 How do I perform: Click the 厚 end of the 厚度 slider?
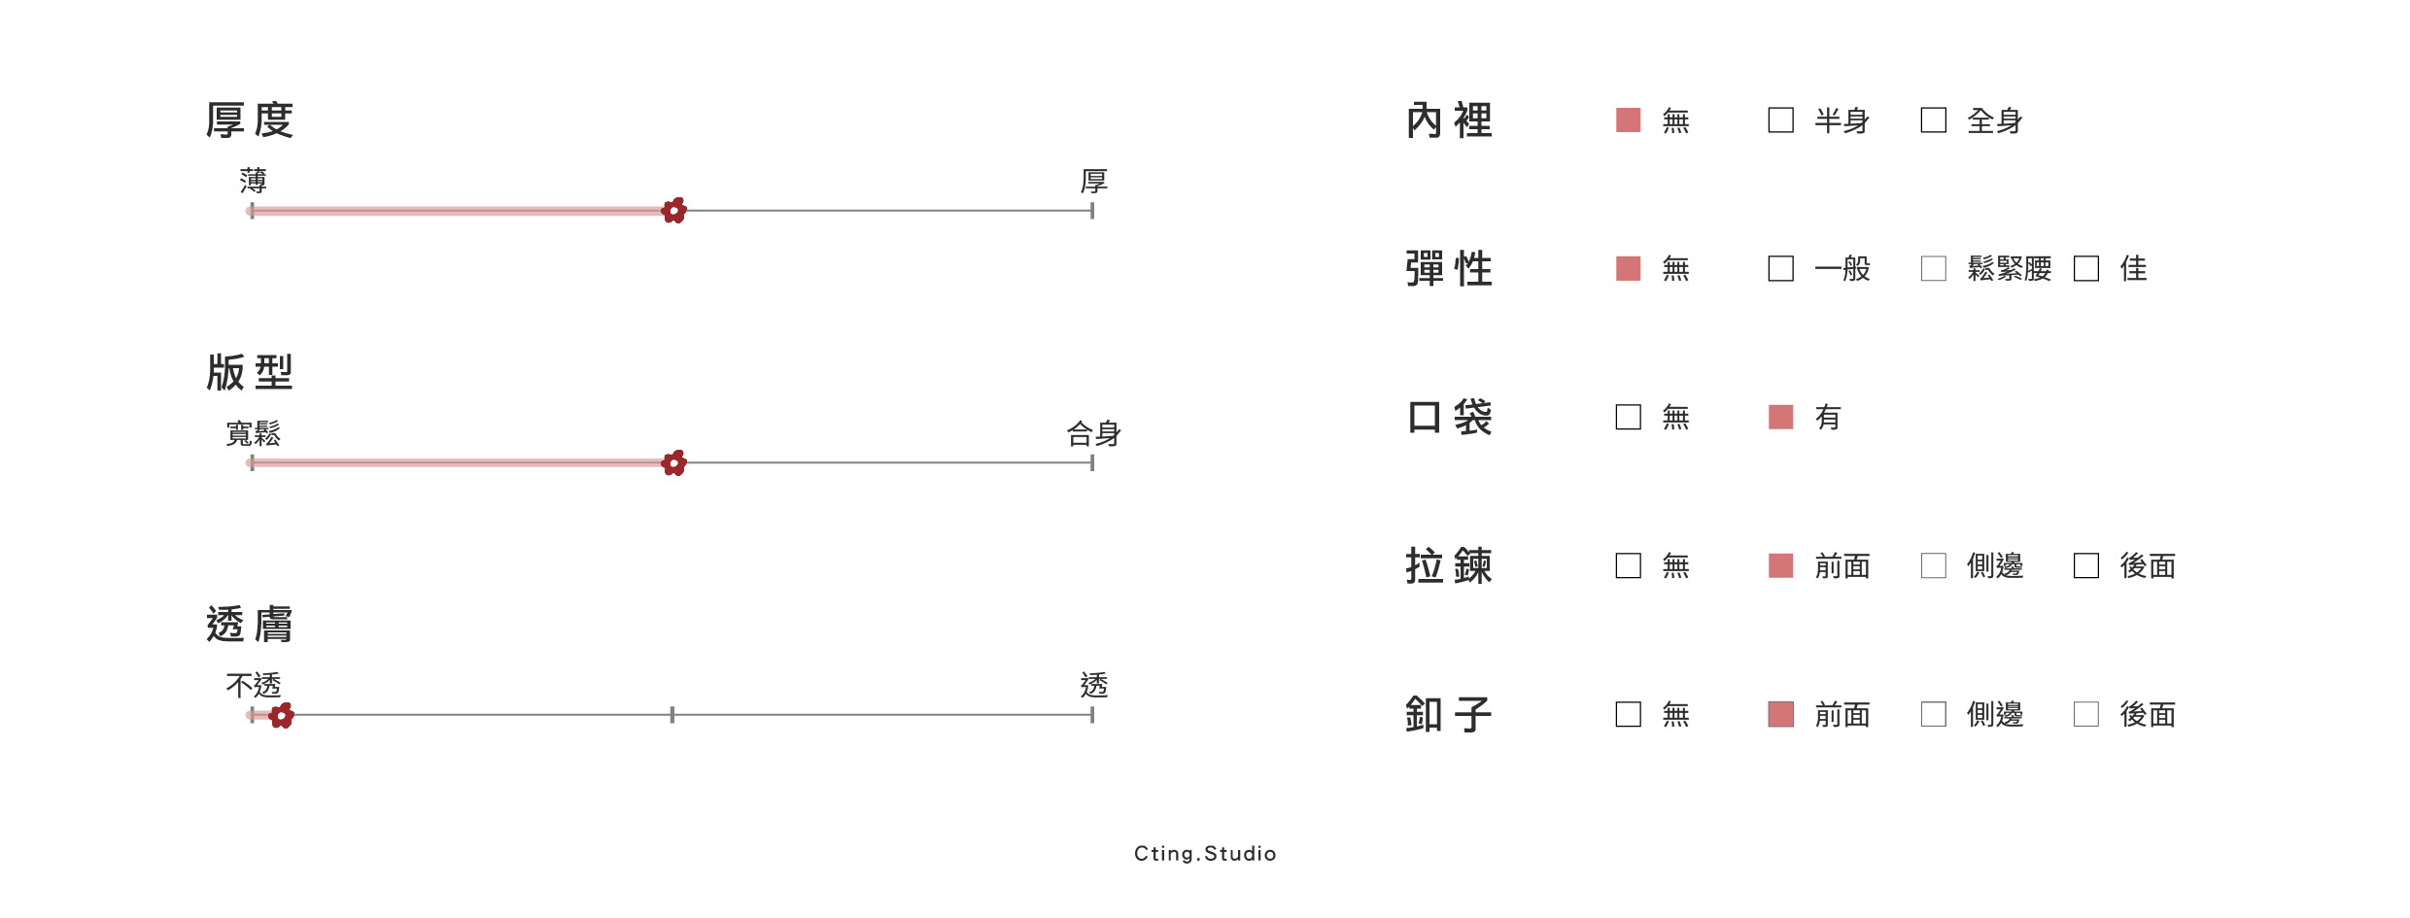(1092, 211)
